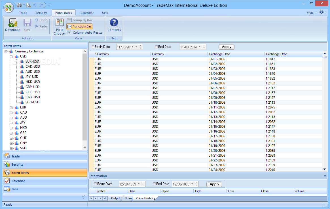
Task: Click the chart icon beside EUR-USD
Action: pyautogui.click(x=22, y=61)
